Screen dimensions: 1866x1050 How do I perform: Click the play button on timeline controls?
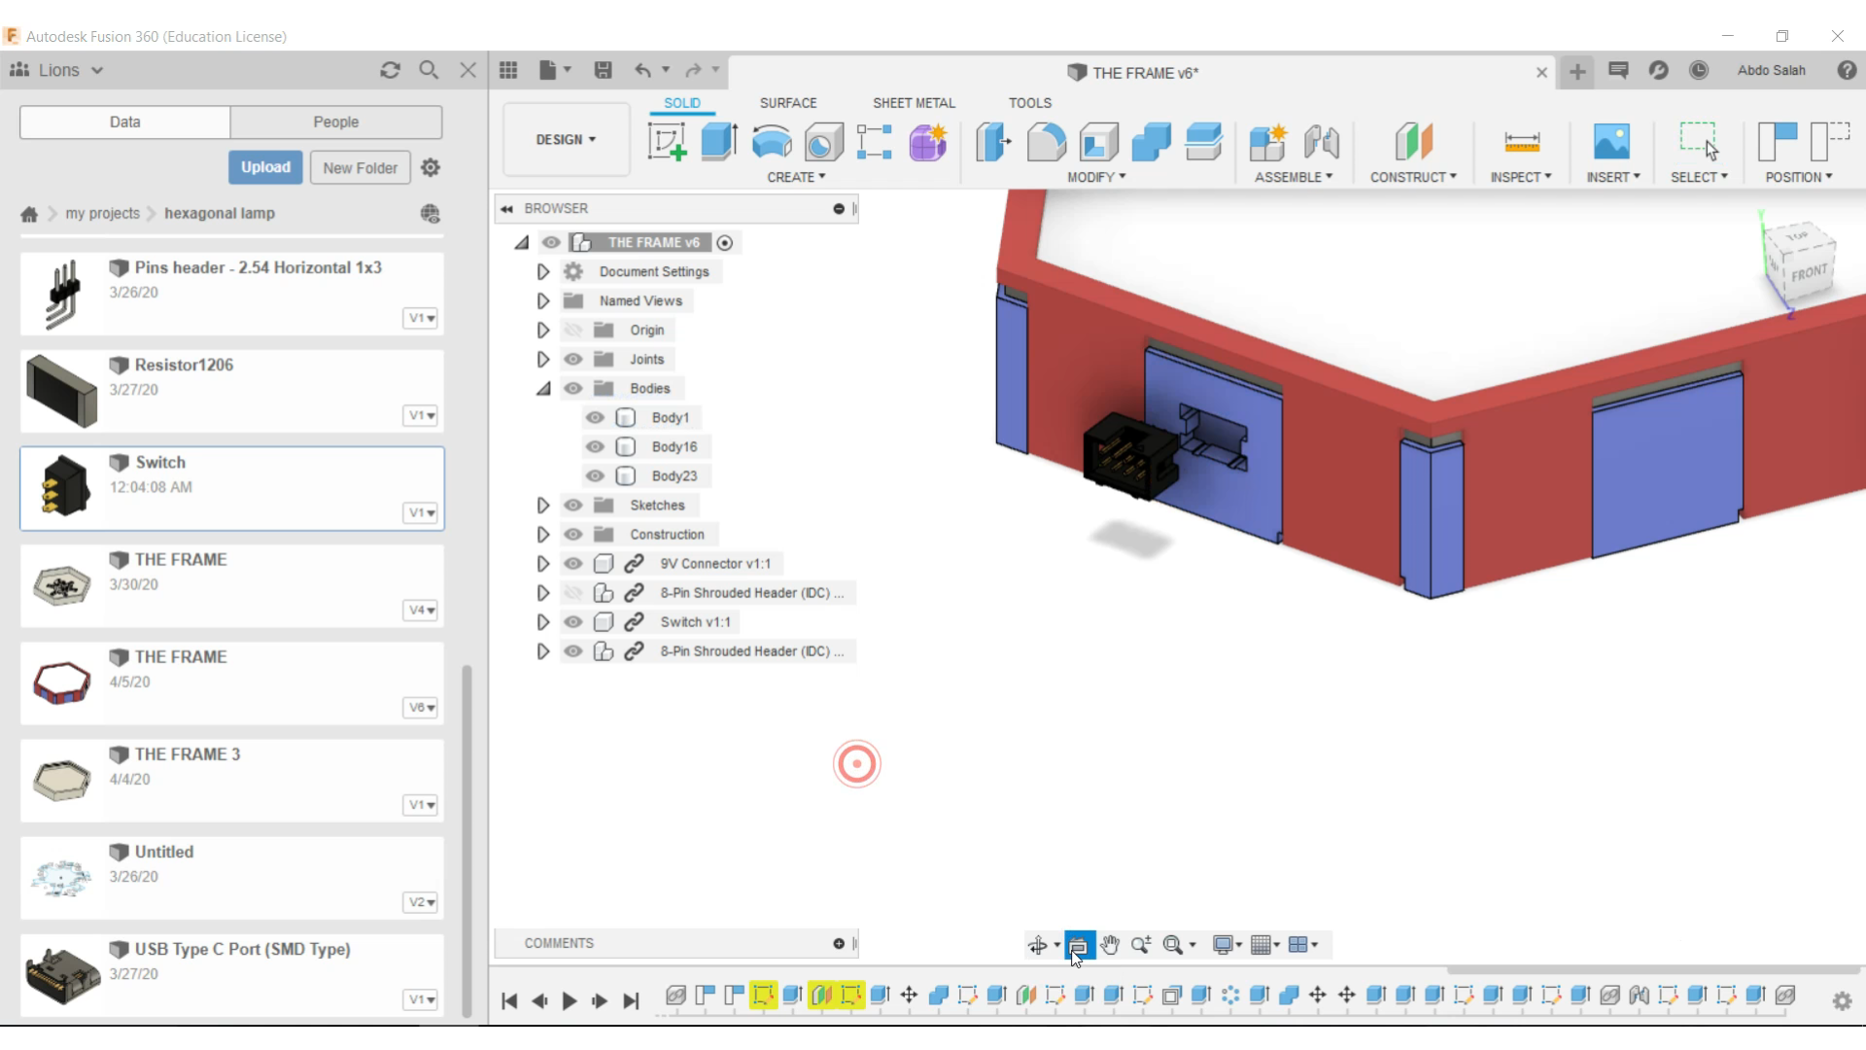pos(569,1001)
